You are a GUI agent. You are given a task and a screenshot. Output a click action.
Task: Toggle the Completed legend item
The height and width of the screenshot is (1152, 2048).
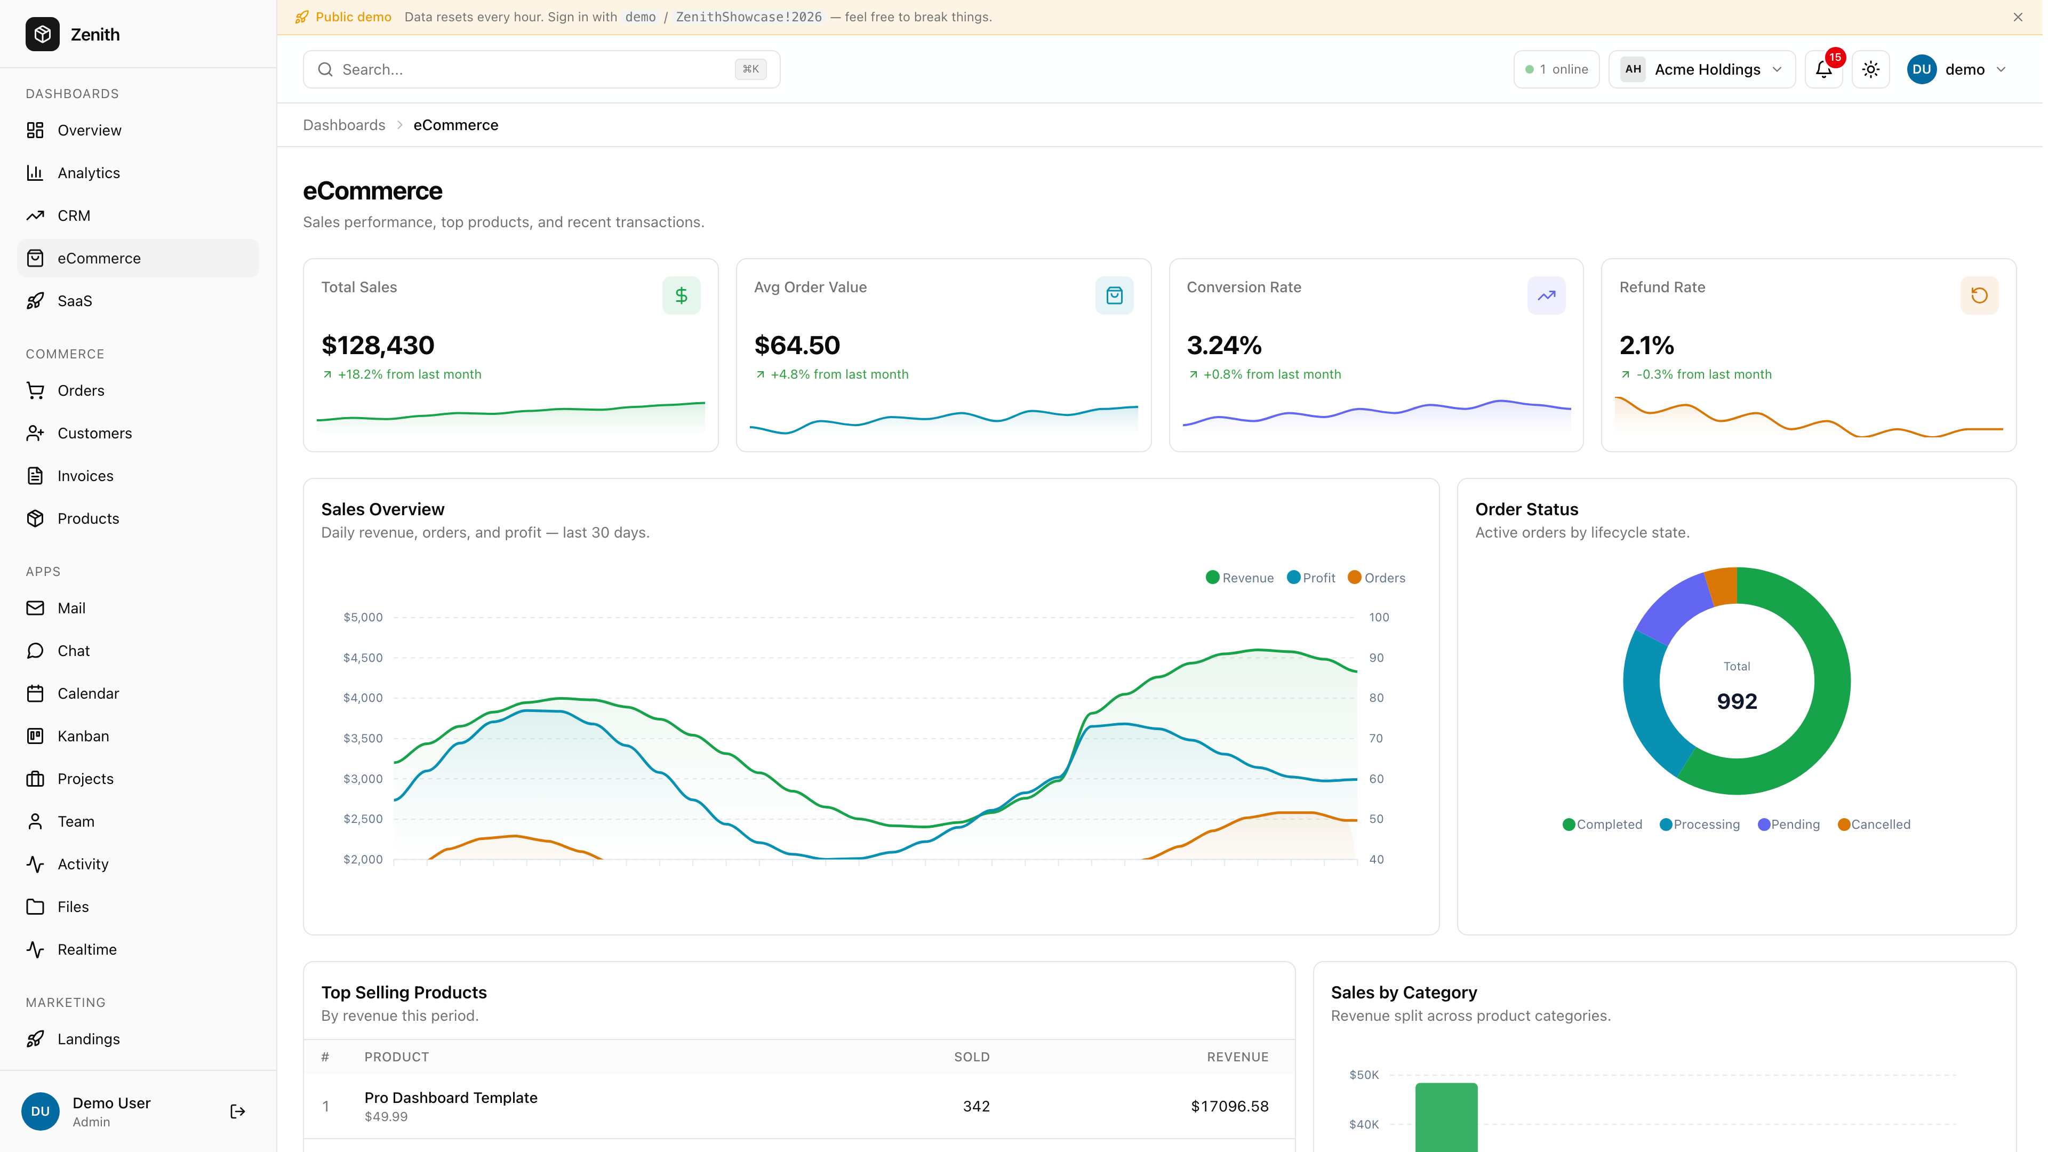(1603, 825)
